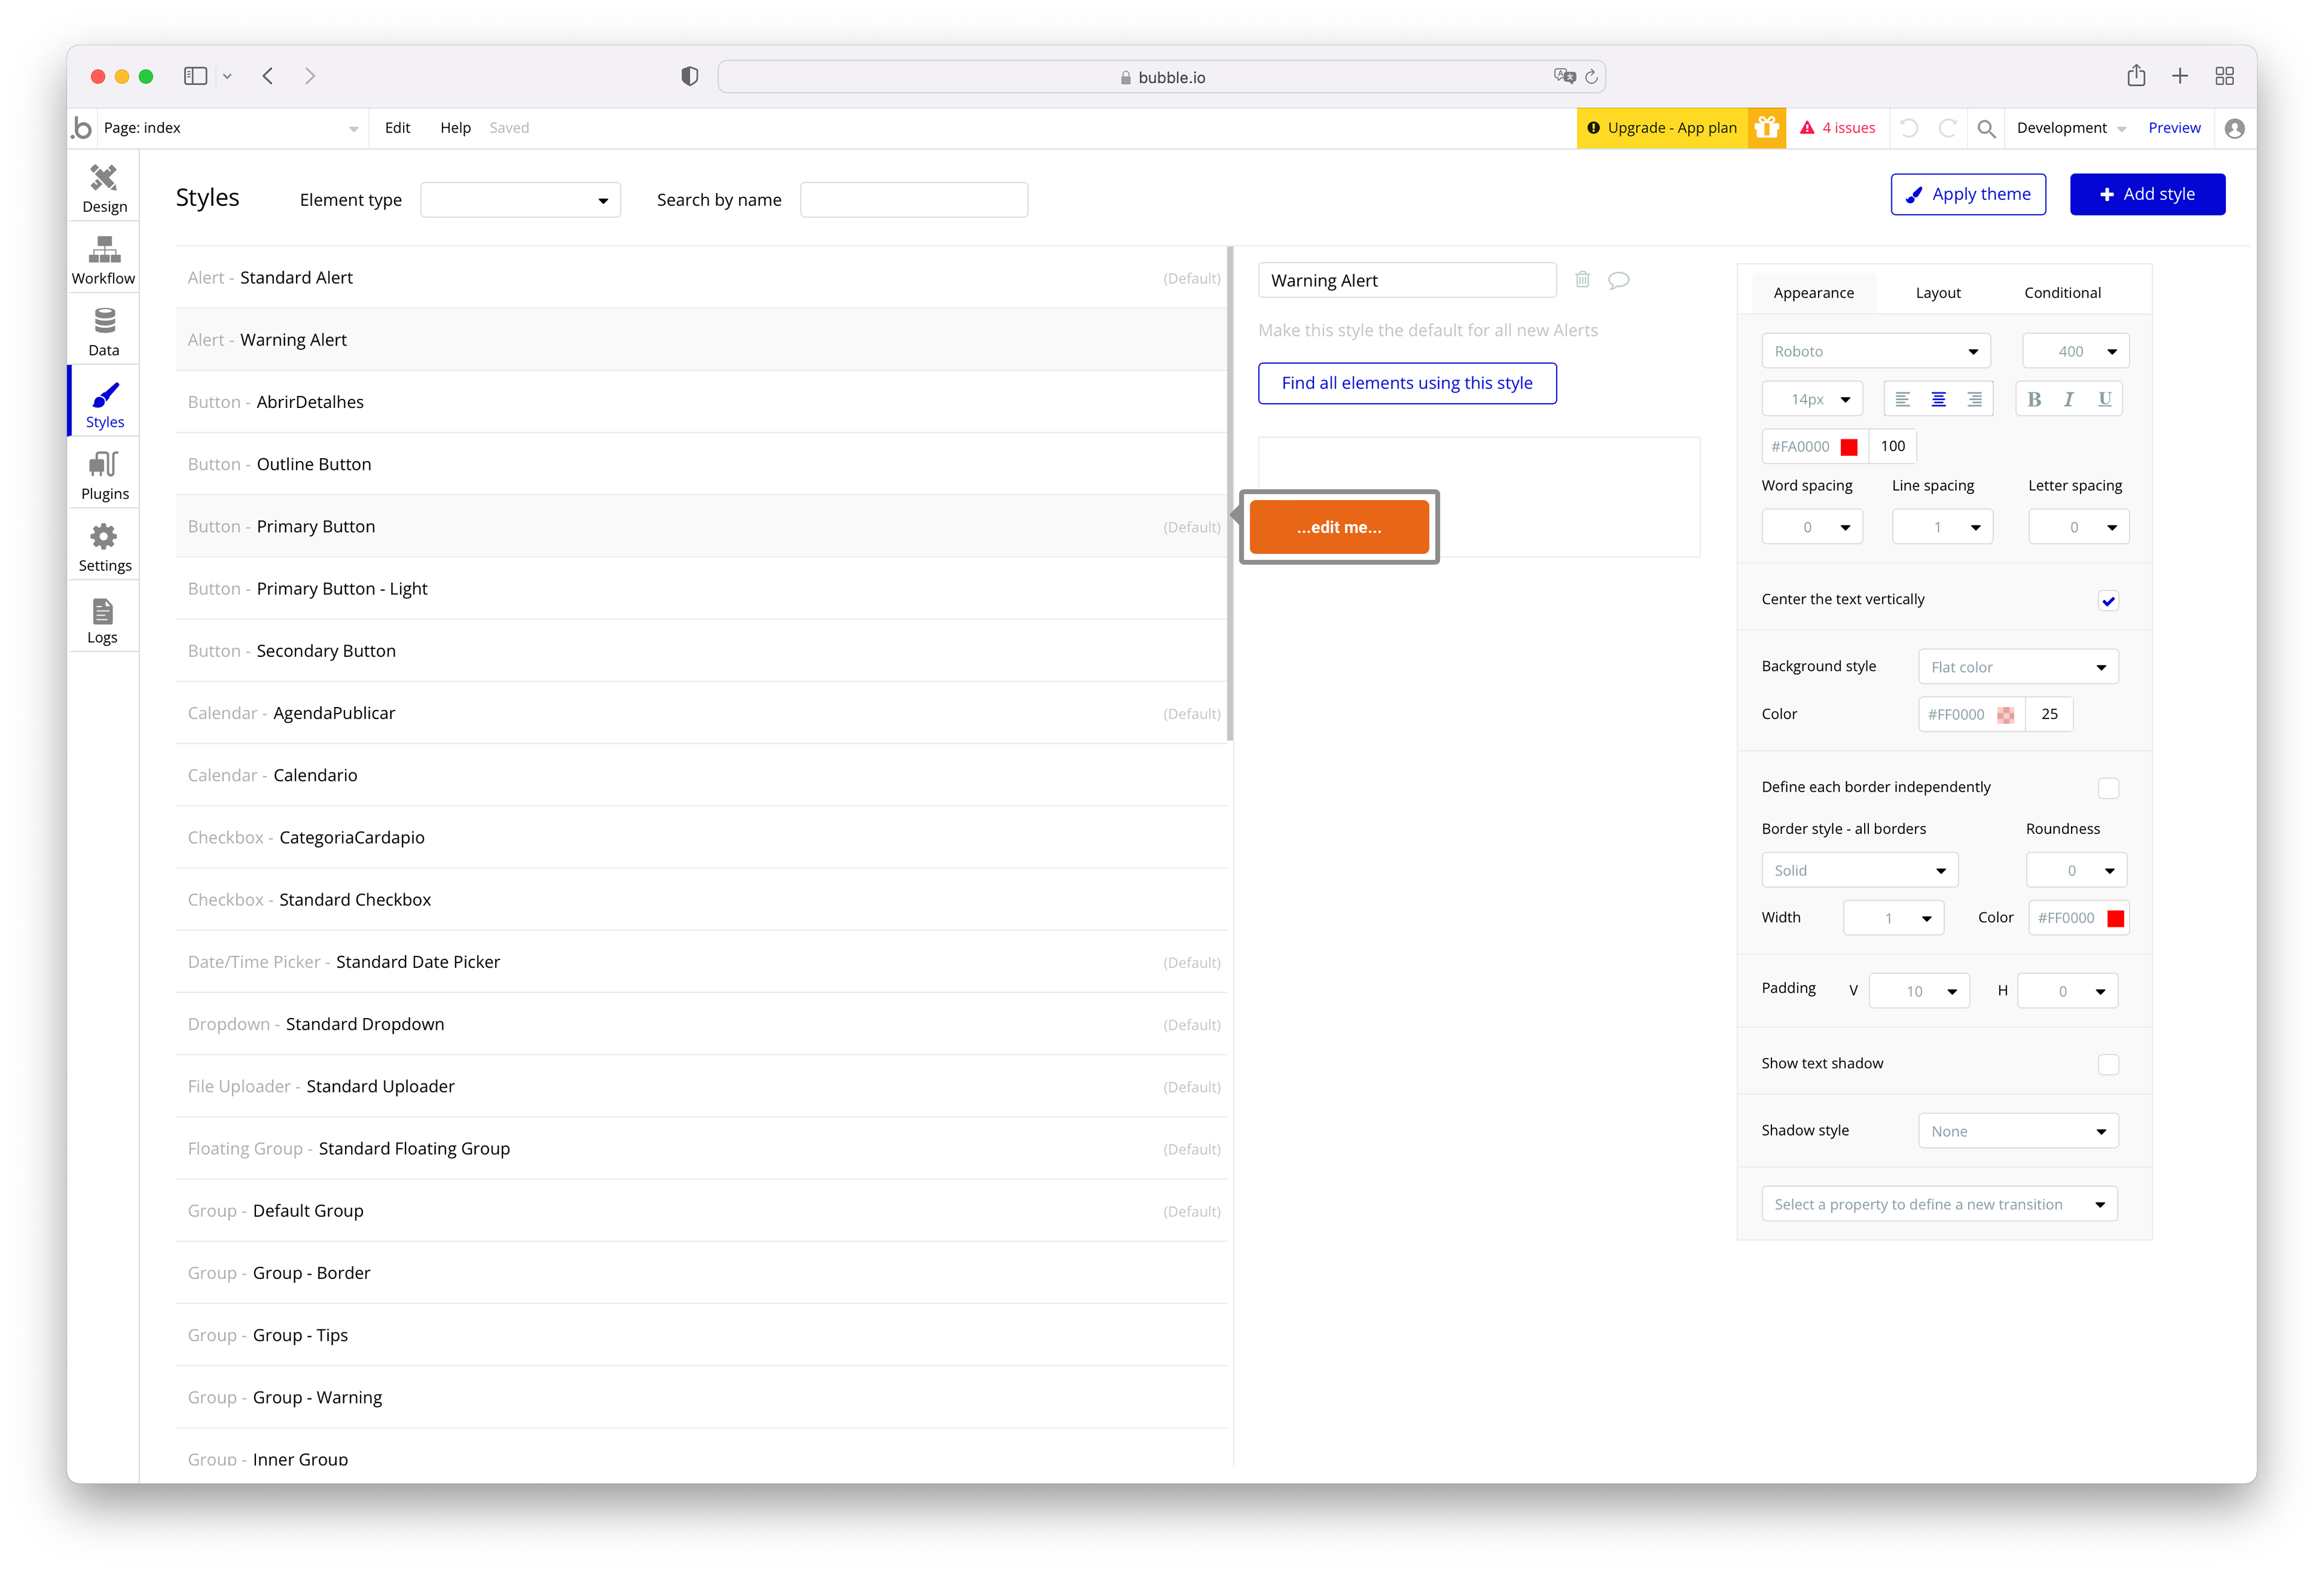Toggle the Safari sidebar
The image size is (2324, 1572).
(196, 76)
